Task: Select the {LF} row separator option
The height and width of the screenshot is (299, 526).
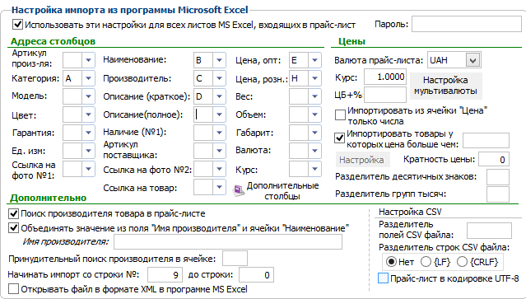Action: coord(426,261)
